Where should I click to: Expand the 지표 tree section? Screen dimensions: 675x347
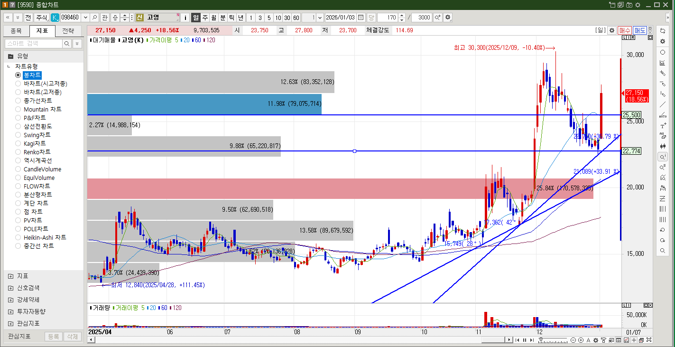click(x=10, y=276)
